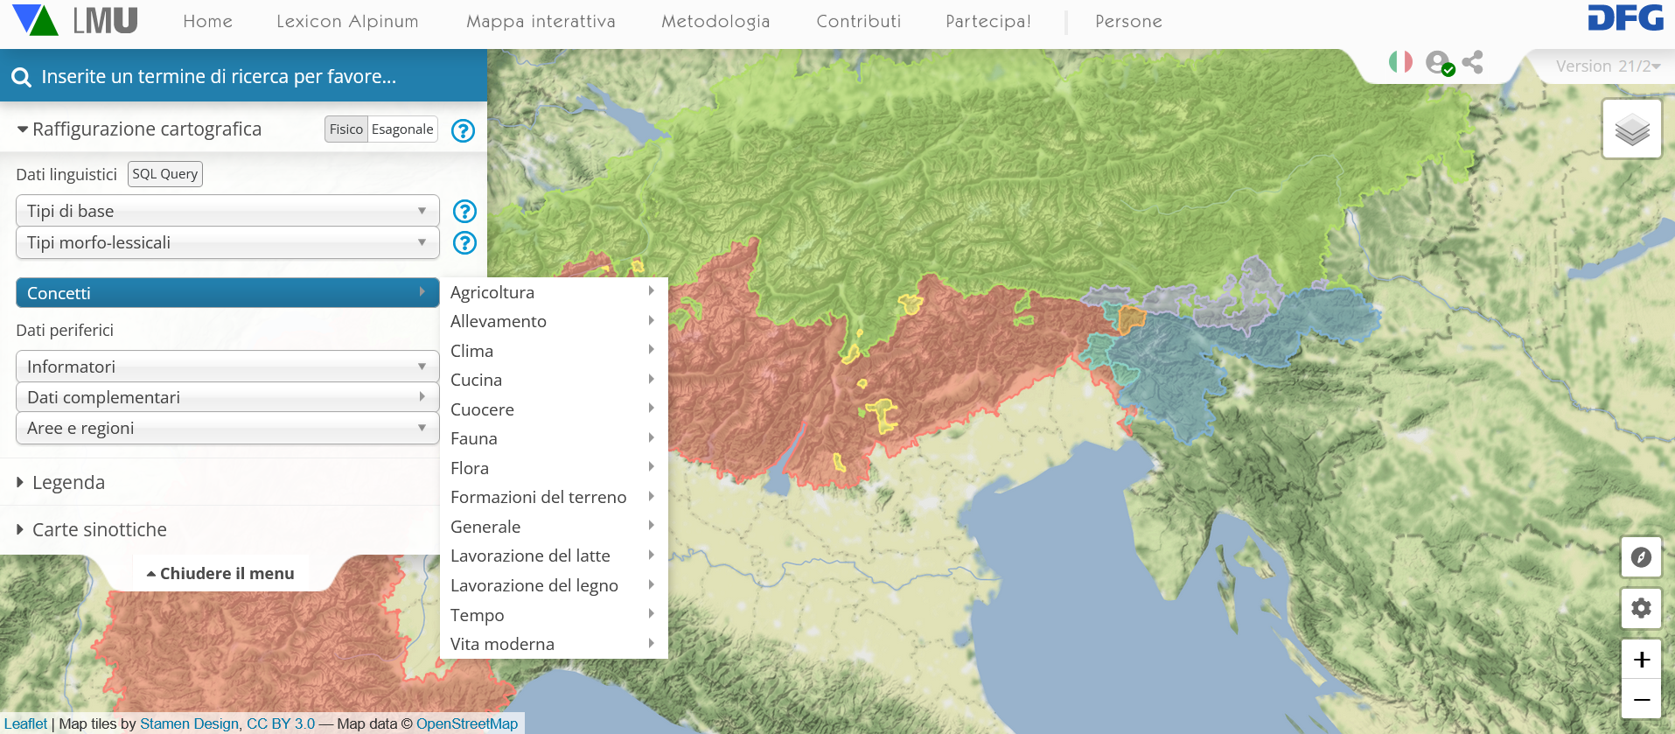Image resolution: width=1675 pixels, height=734 pixels.
Task: Zoom in with the plus button
Action: click(1641, 660)
